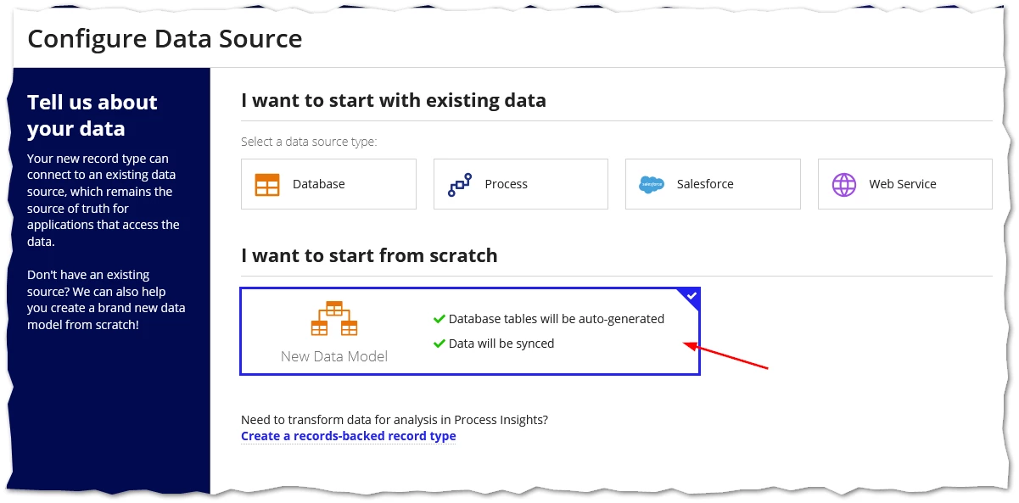
Task: Select the purple Web Service globe icon
Action: click(x=844, y=184)
